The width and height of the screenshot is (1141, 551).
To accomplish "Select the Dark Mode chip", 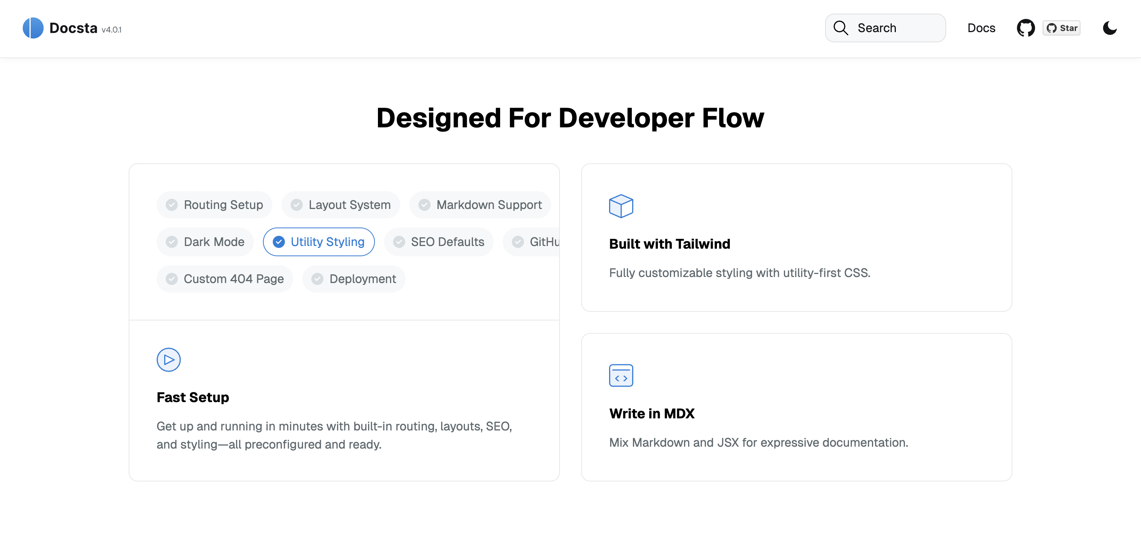I will click(205, 242).
